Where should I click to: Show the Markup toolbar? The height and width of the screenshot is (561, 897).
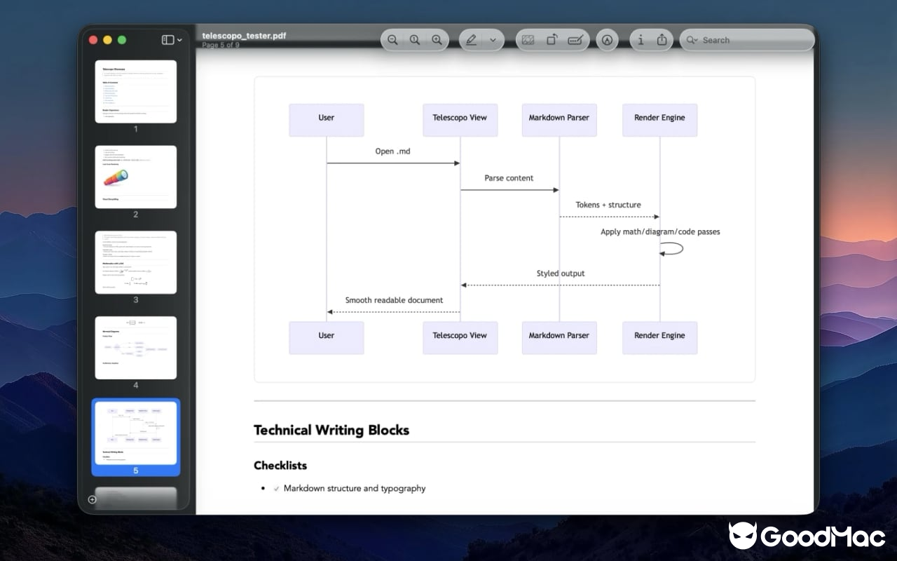[x=607, y=40]
